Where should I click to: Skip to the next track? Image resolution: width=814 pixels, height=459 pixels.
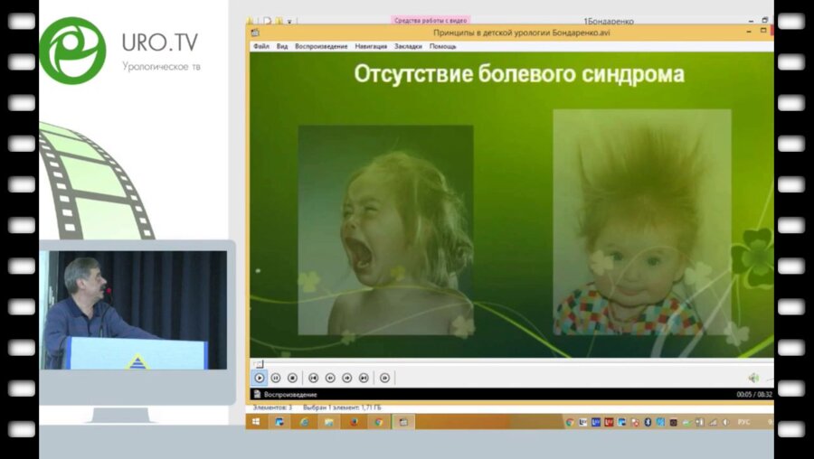click(364, 378)
